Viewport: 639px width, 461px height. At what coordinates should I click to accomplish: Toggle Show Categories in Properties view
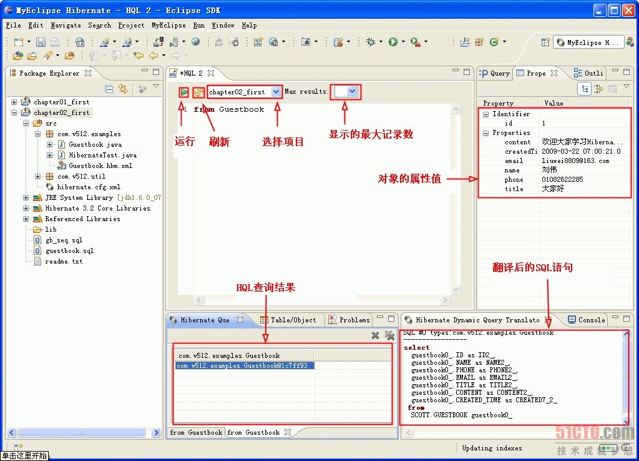[x=585, y=89]
